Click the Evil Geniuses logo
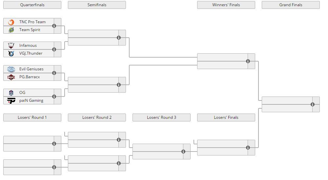This screenshot has height=180, width=328. [x=11, y=69]
